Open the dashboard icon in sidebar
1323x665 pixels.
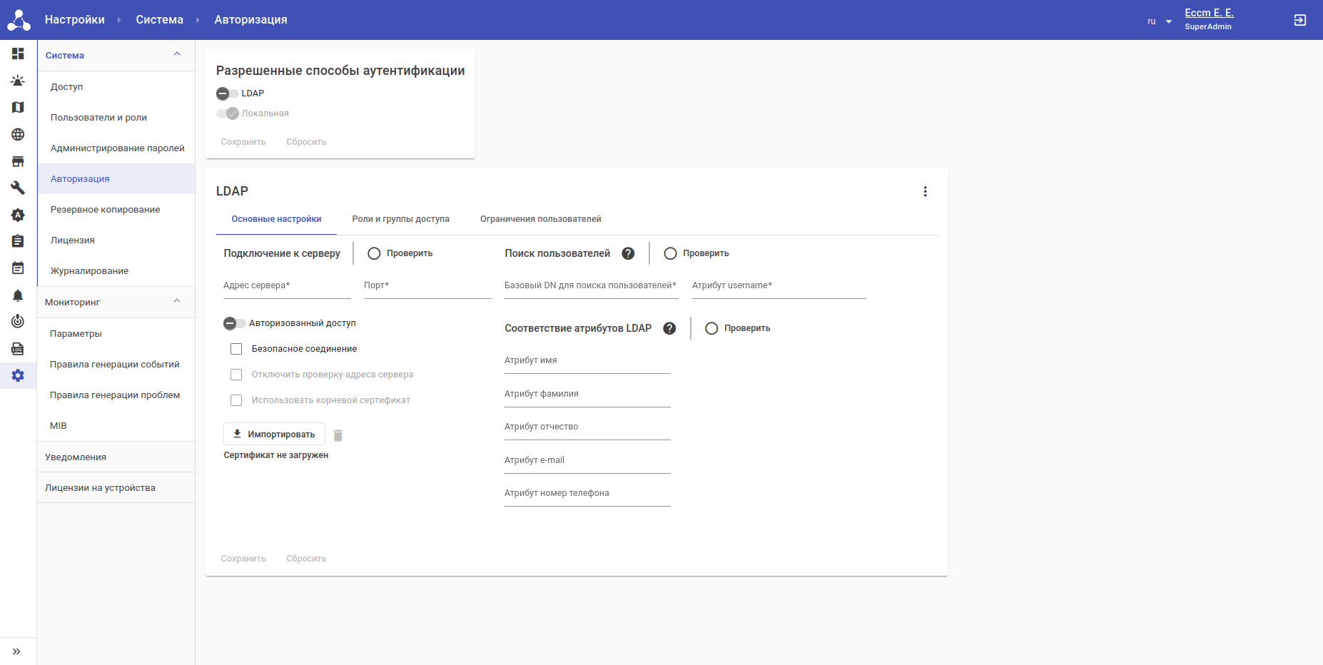18,54
